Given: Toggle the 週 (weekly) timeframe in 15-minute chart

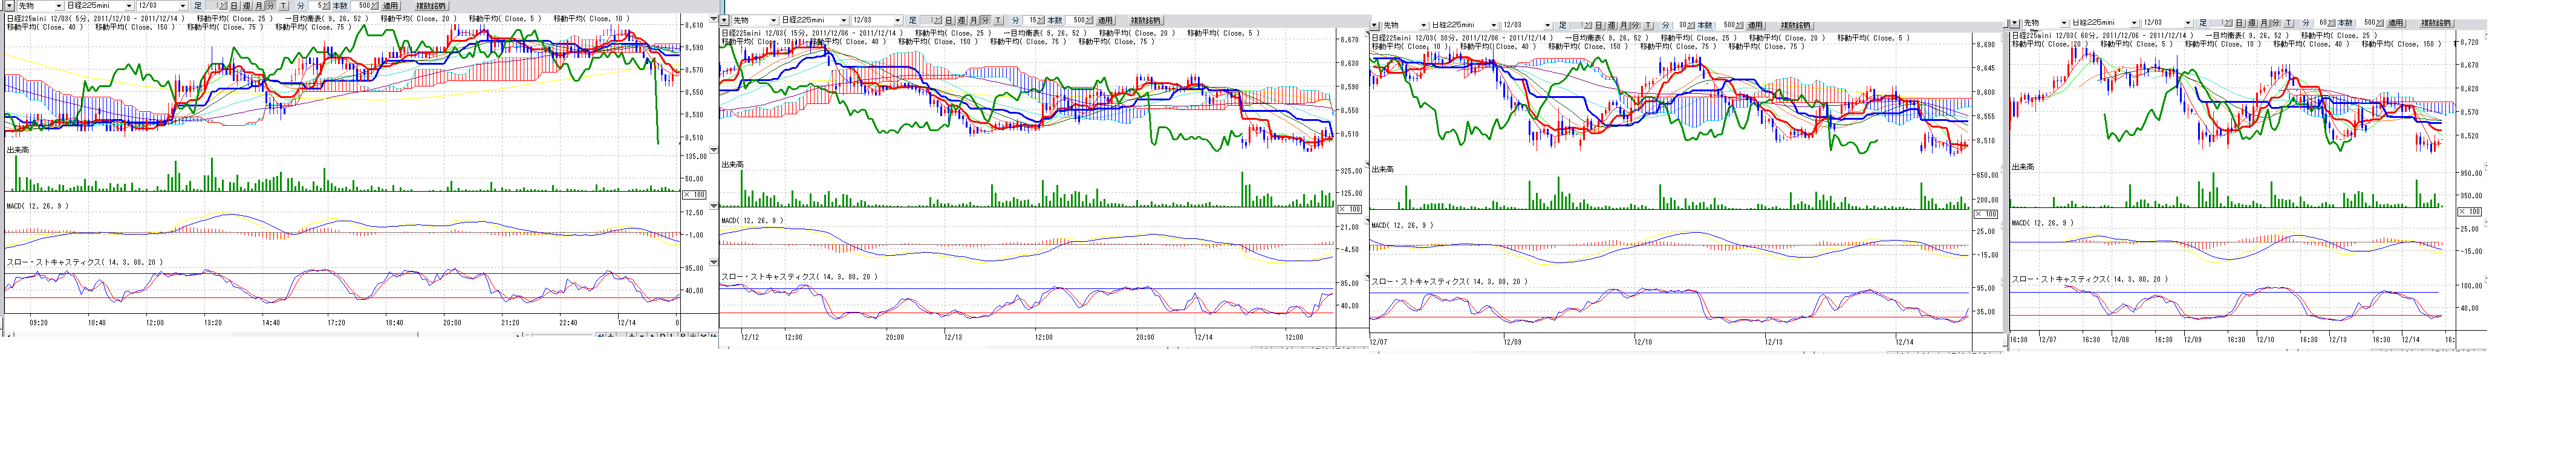Looking at the screenshot, I should tap(962, 20).
